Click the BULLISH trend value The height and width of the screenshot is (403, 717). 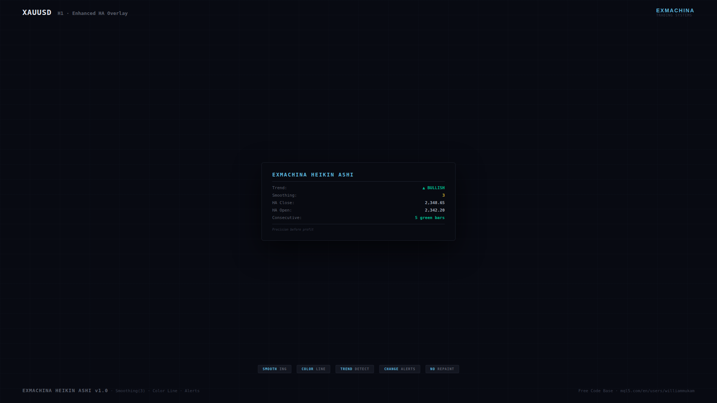tap(436, 188)
